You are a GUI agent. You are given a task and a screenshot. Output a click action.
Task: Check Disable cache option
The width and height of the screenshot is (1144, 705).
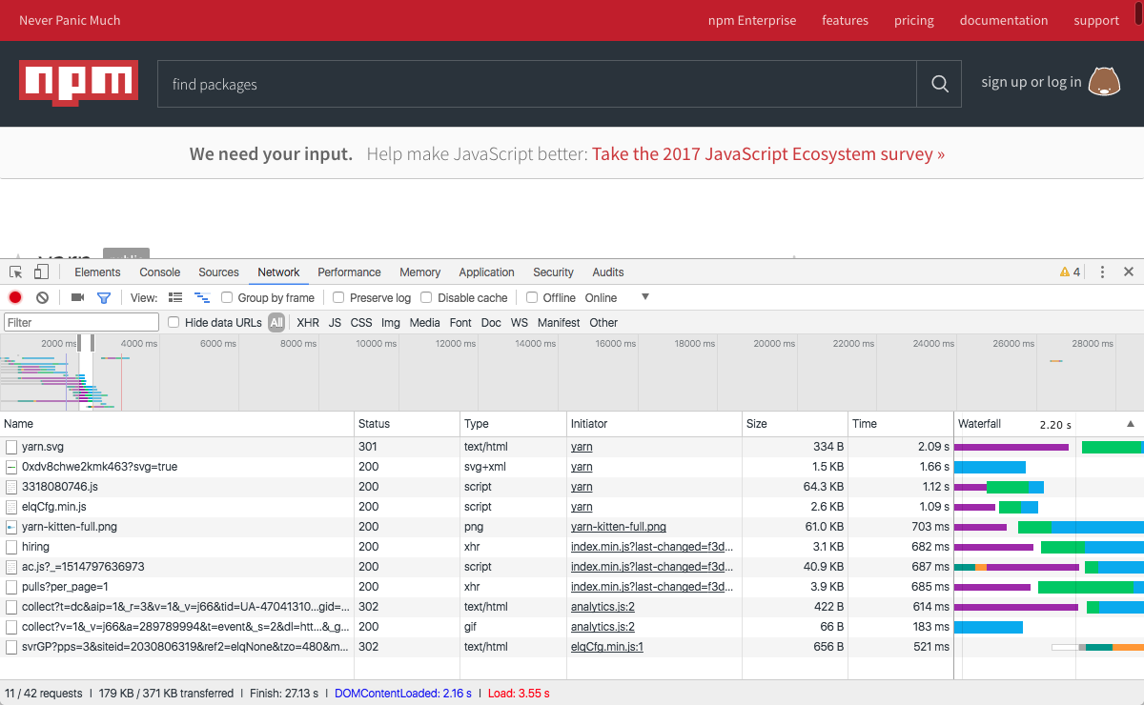426,298
